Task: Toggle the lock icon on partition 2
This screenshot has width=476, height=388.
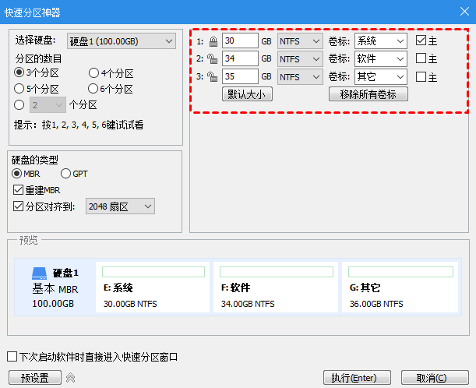Action: tap(213, 58)
